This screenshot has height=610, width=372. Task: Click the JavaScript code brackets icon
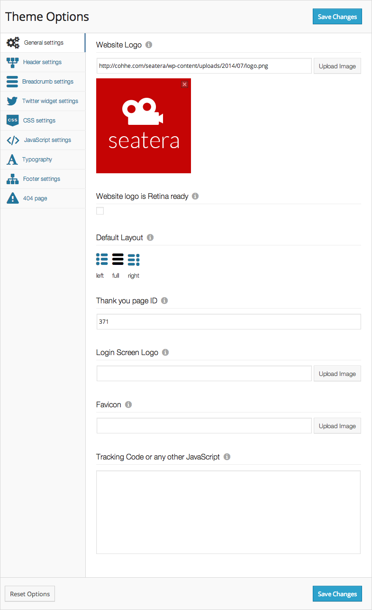coord(13,140)
